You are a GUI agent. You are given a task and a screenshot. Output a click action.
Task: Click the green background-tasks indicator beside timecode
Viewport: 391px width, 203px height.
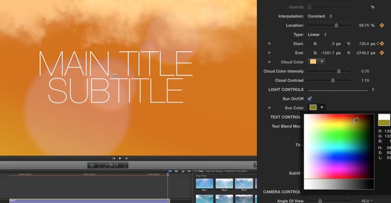(x=92, y=165)
